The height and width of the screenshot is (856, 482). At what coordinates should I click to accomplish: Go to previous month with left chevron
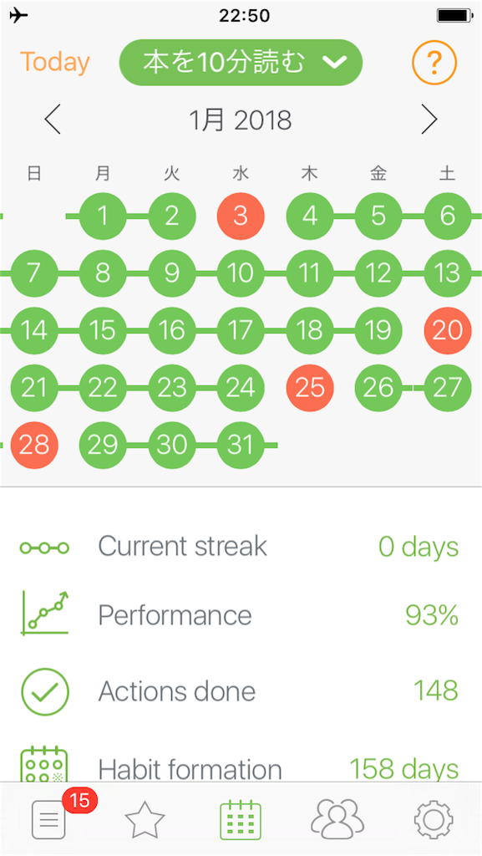click(53, 120)
